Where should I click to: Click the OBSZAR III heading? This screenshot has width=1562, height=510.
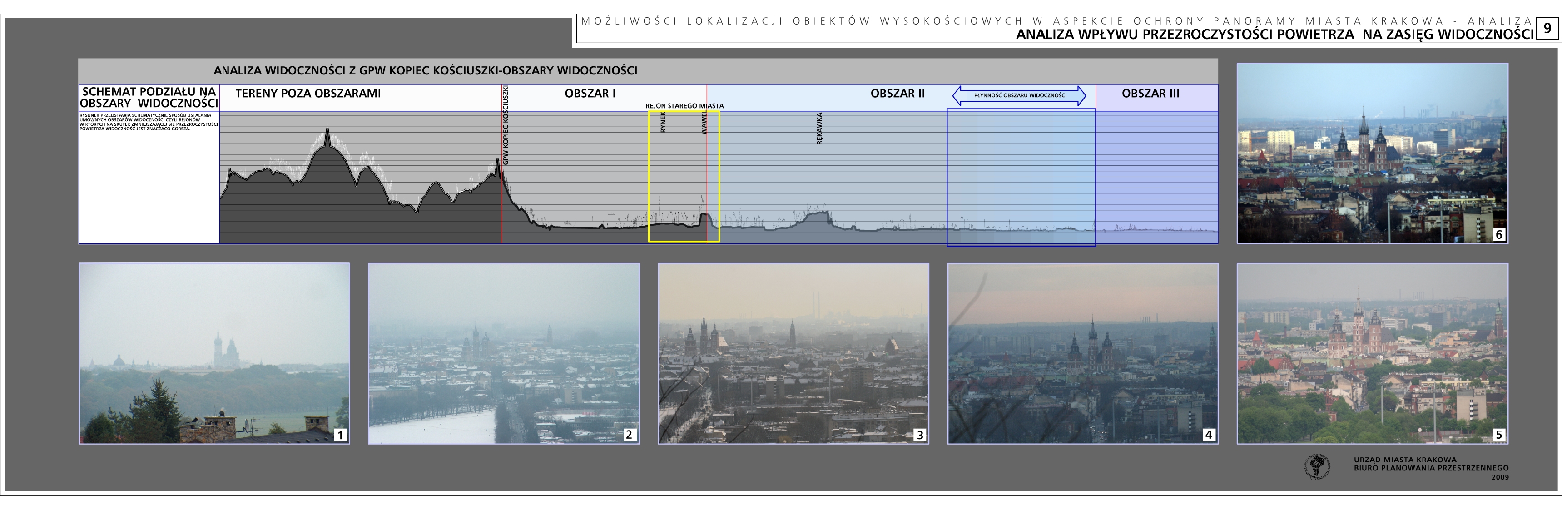[1150, 94]
